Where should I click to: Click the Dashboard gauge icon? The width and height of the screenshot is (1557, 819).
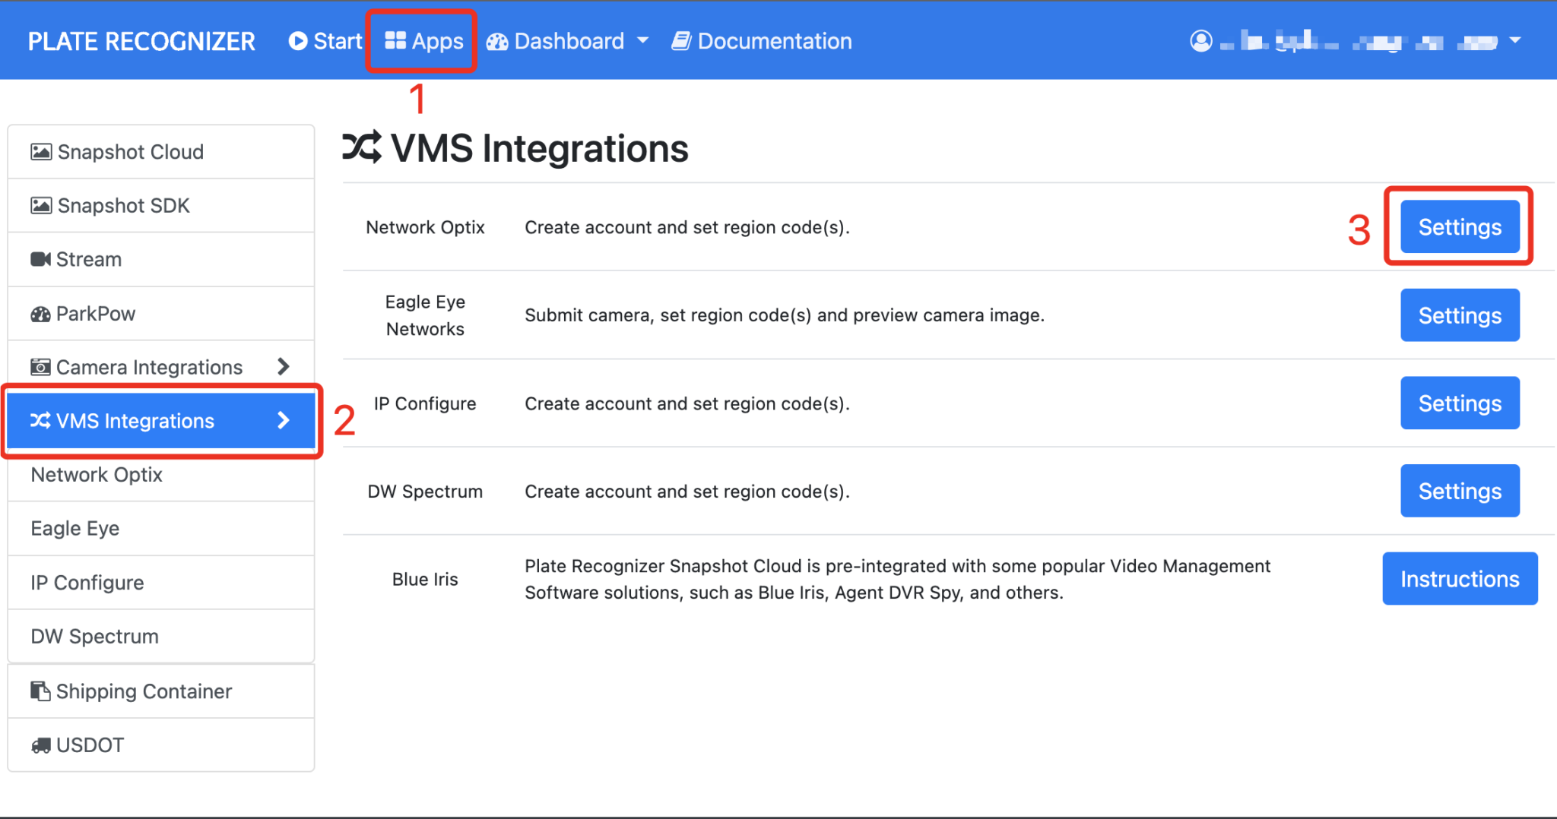(x=497, y=42)
